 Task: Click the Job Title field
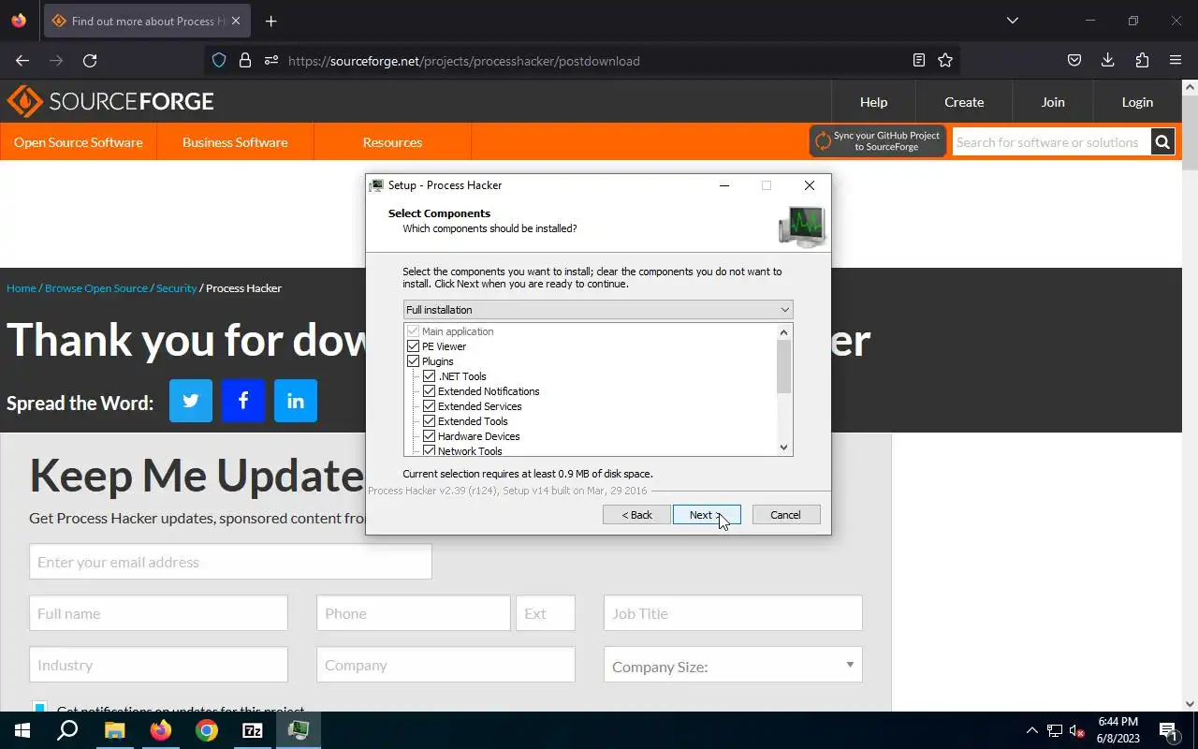(x=733, y=613)
